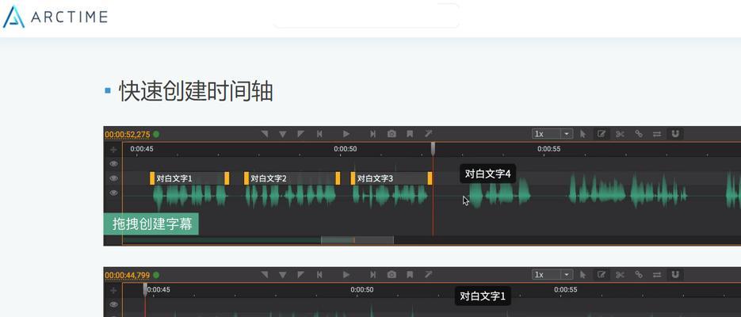
Task: Click the 对白文字1 floating label in the bottom timeline
Action: (483, 296)
